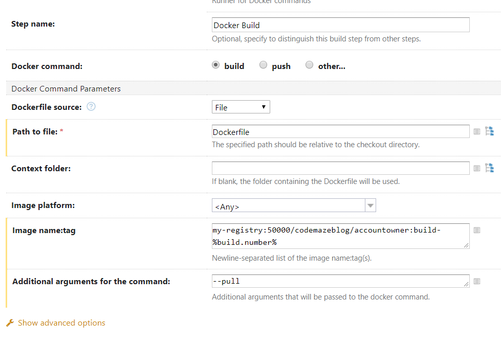Click inside the Image name:tag textarea
This screenshot has width=501, height=345.
click(x=340, y=236)
